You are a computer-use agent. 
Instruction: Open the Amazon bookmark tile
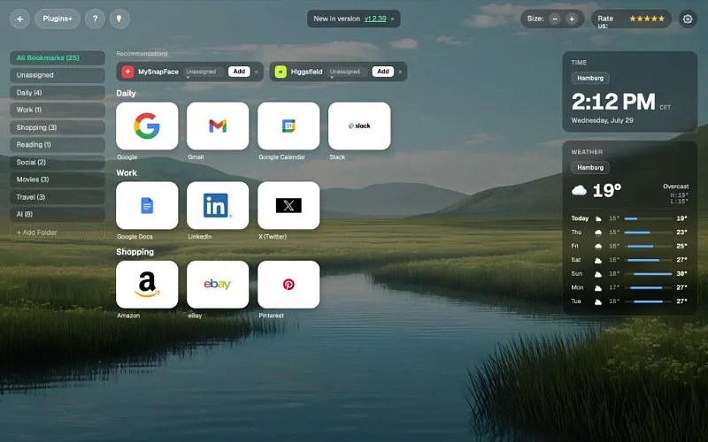pyautogui.click(x=147, y=285)
